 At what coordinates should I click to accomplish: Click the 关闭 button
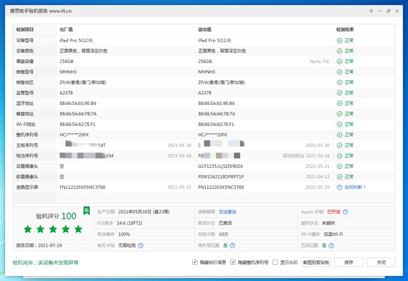click(x=381, y=262)
